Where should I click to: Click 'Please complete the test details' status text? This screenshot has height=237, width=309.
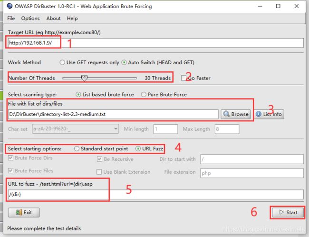pos(44,228)
